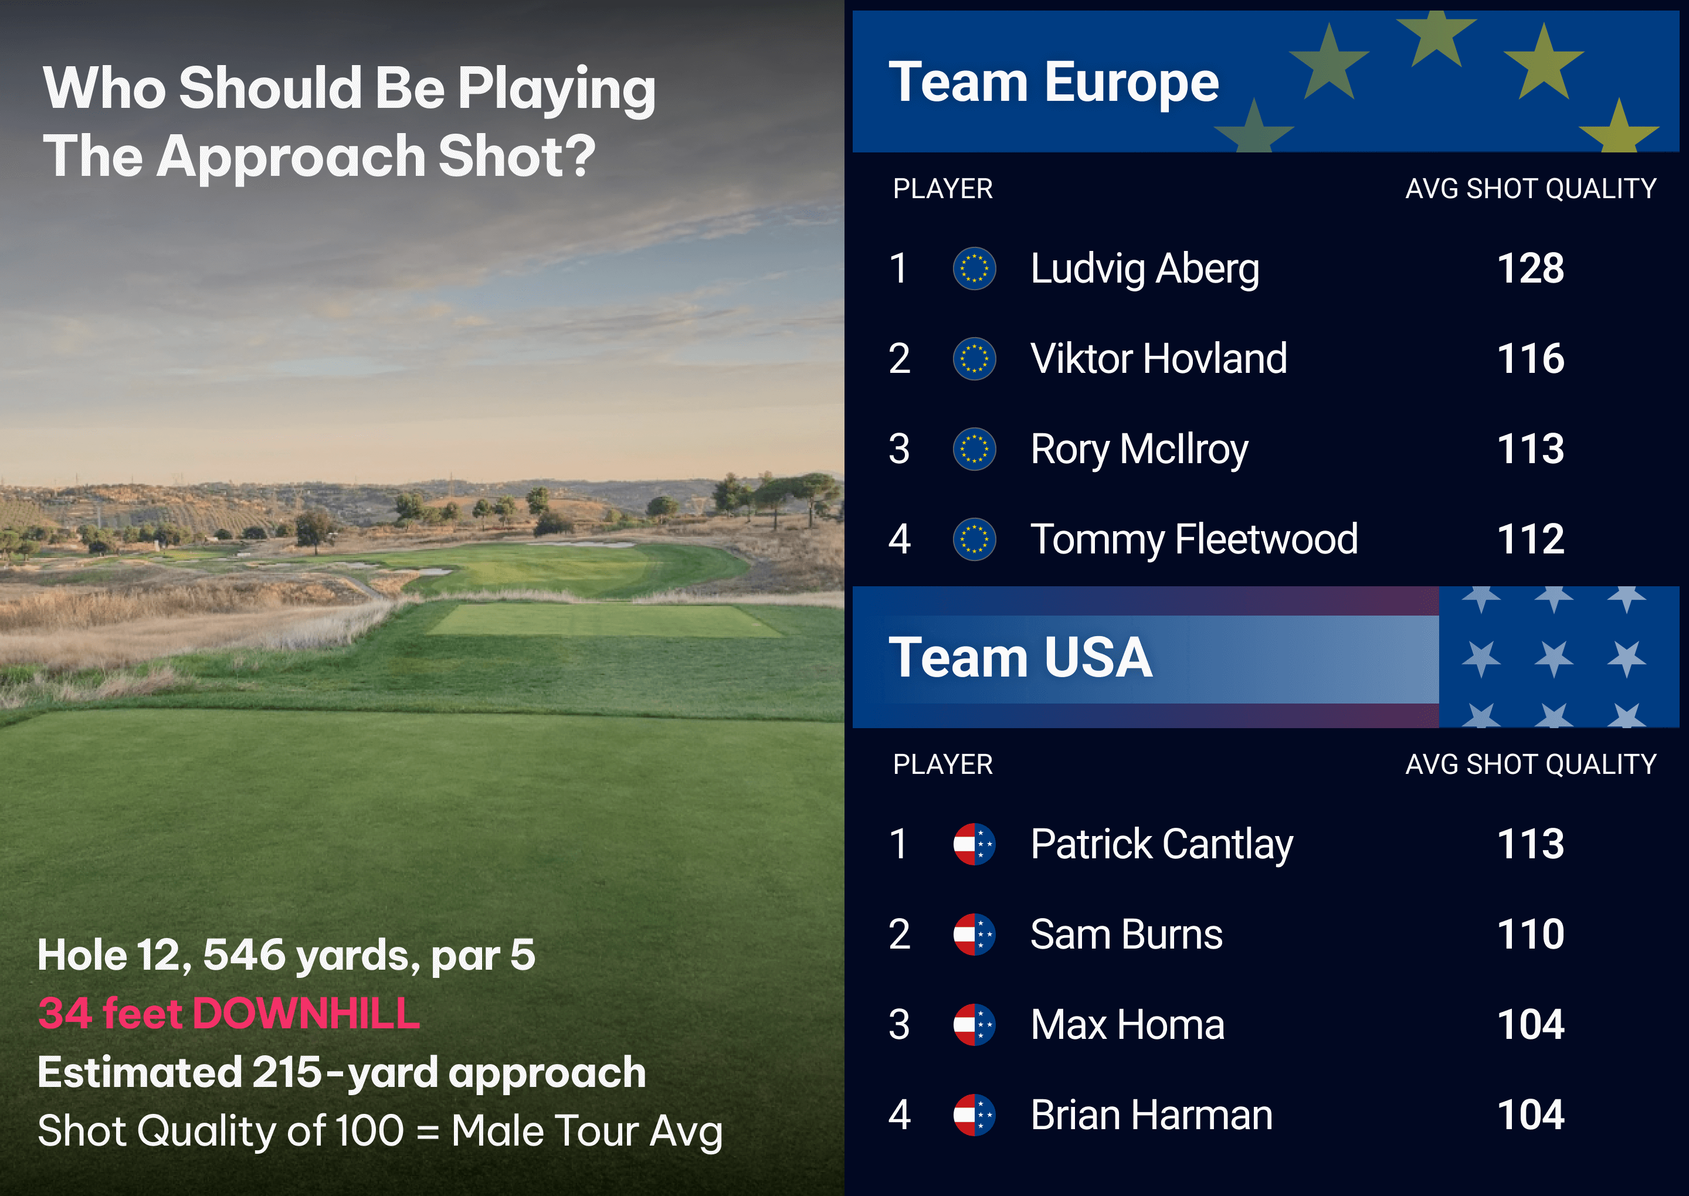Click the EU flag next to Tommy Fleetwood

click(x=974, y=539)
